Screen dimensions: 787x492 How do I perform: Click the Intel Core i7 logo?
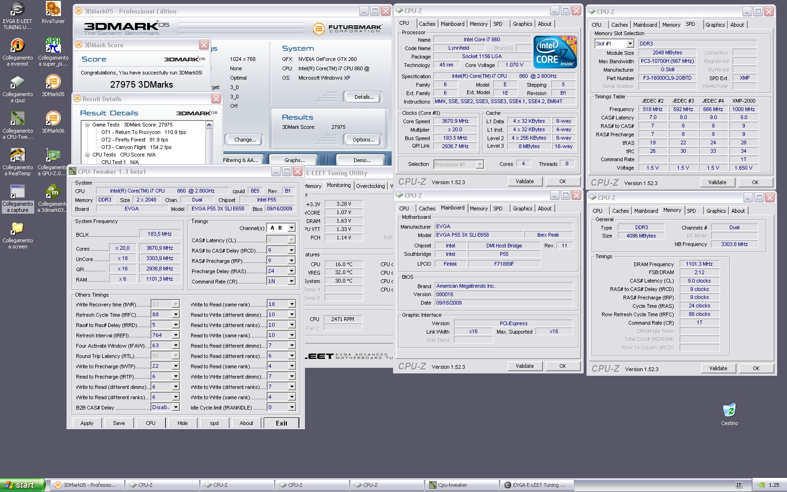tap(556, 52)
